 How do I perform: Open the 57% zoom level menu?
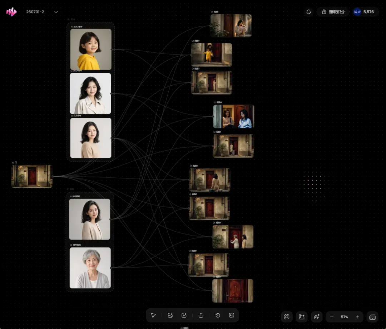pos(345,317)
